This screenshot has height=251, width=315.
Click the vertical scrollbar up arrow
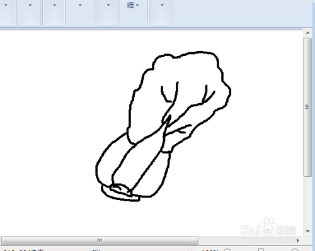point(307,33)
